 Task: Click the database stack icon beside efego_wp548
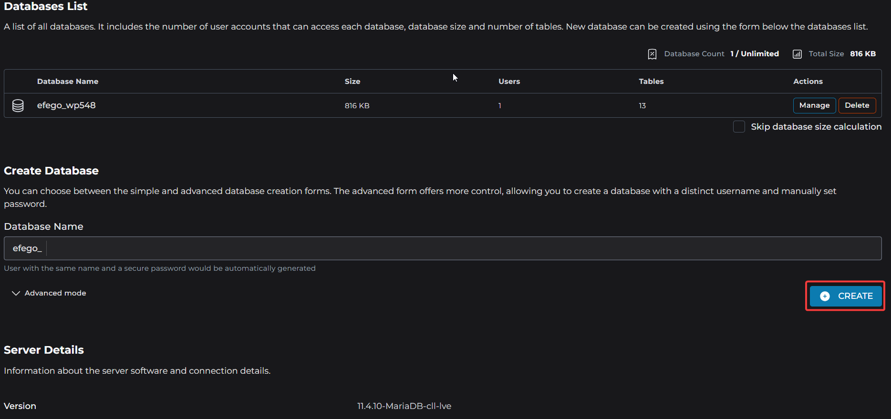point(18,105)
